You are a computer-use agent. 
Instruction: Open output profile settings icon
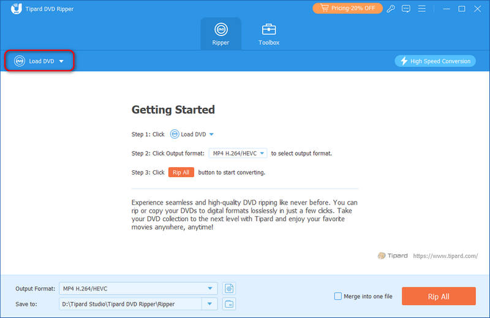click(x=229, y=289)
